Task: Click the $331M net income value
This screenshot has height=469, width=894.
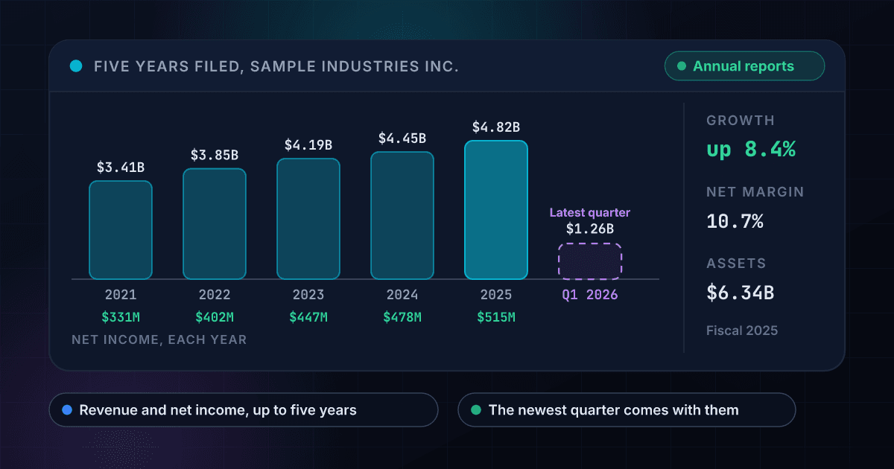Action: 121,318
